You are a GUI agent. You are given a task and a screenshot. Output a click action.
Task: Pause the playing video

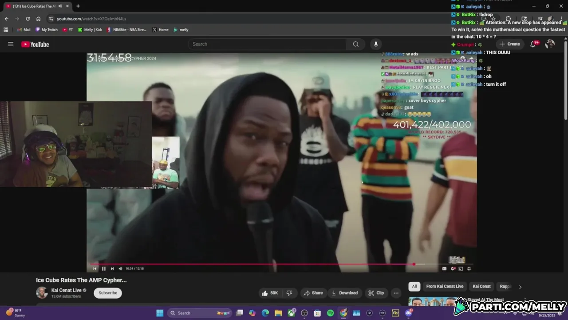[x=104, y=268]
